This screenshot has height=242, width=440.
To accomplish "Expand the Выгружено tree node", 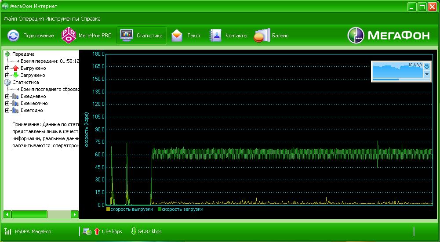I will 7,68.
